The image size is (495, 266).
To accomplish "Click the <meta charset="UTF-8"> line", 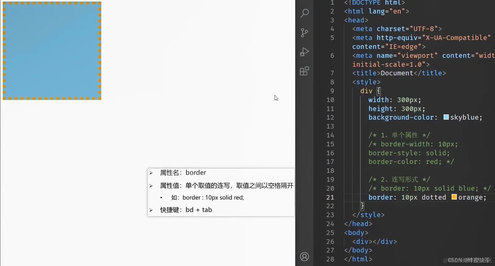I will 397,29.
